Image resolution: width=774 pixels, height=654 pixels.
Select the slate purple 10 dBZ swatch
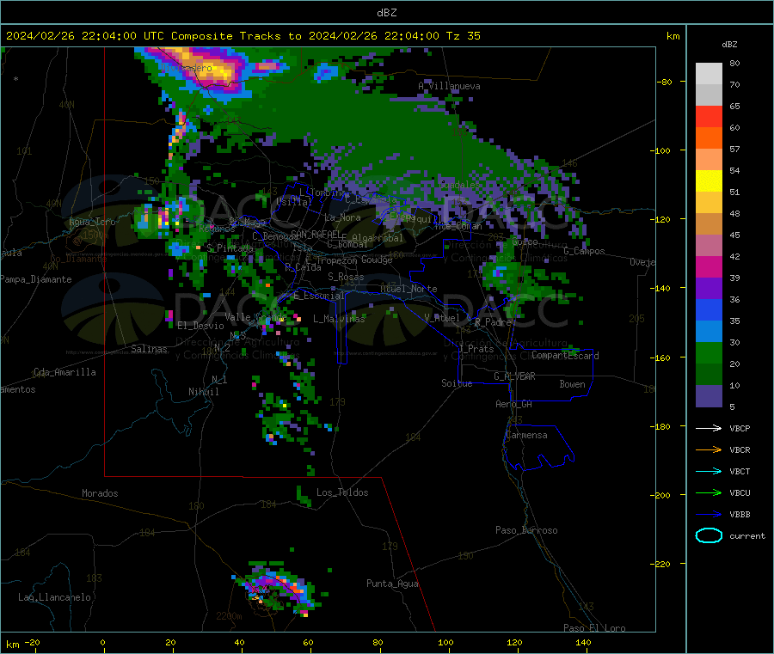click(709, 396)
